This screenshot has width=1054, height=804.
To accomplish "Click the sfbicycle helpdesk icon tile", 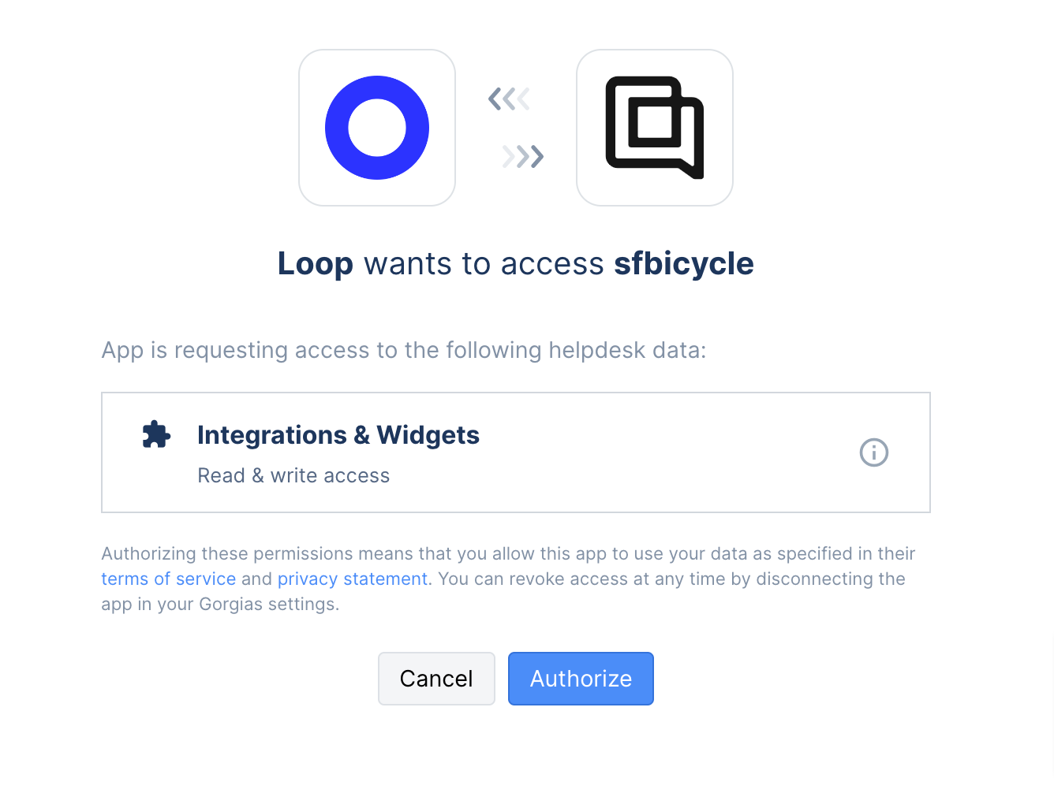I will (x=654, y=127).
